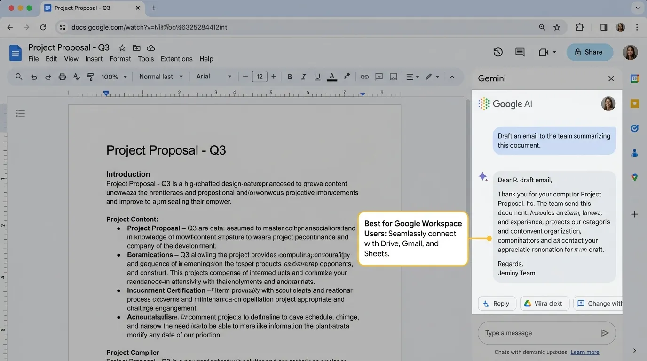
Task: Insert an image from toolbar
Action: 394,77
